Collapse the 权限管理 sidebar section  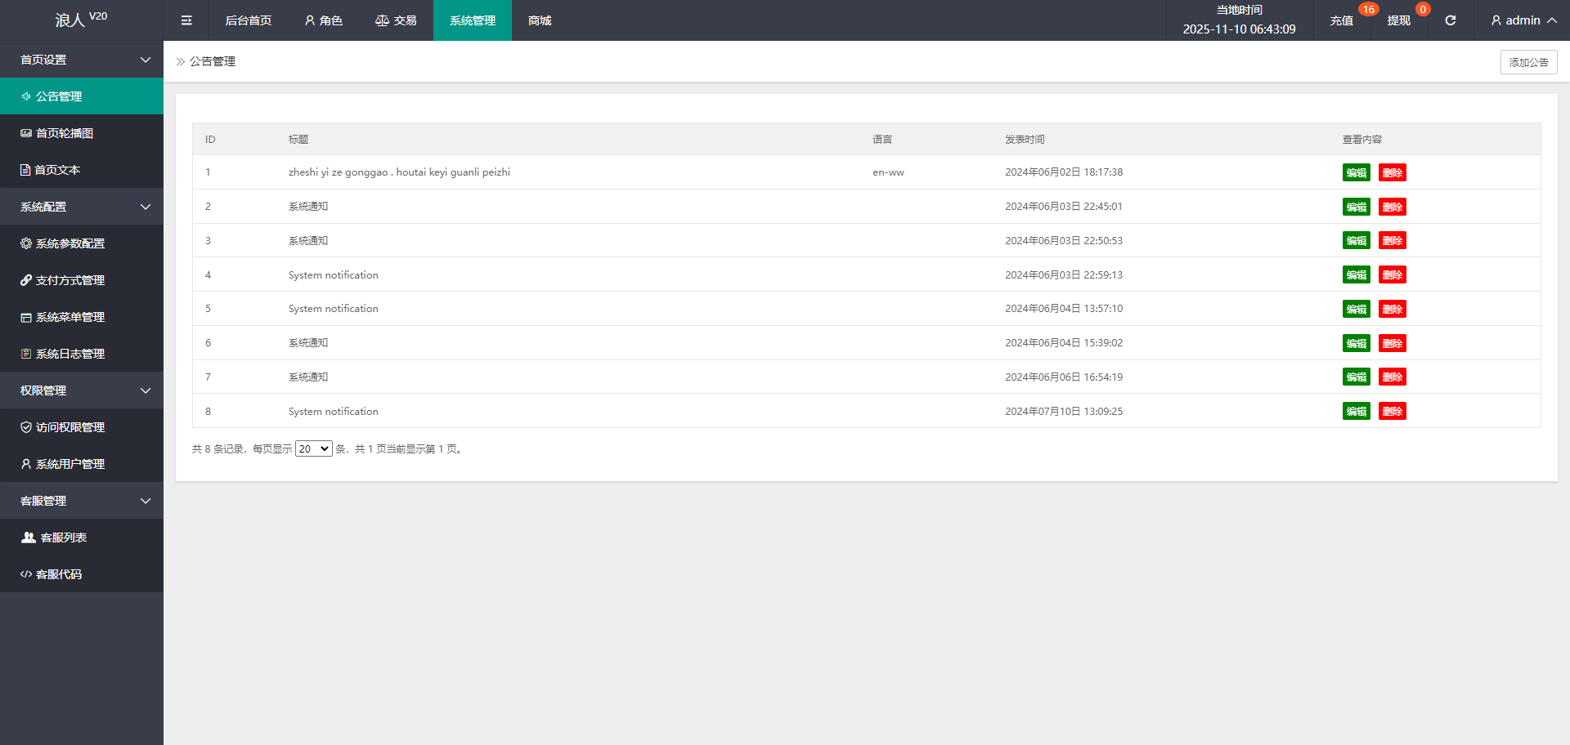point(82,390)
